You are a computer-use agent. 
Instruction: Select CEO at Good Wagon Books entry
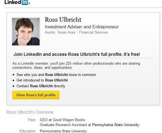tap(62, 120)
